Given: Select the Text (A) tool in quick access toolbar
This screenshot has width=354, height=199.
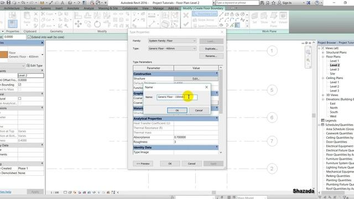Looking at the screenshot, I should tap(63, 3).
